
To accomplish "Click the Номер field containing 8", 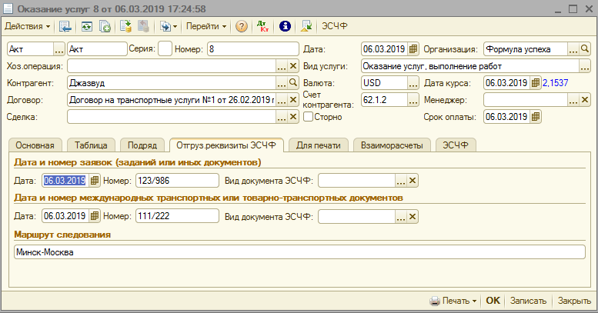I will click(253, 49).
